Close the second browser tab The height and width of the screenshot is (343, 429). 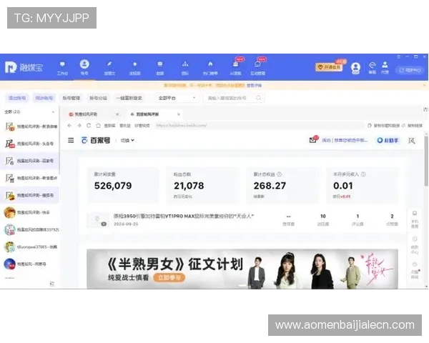coord(179,114)
